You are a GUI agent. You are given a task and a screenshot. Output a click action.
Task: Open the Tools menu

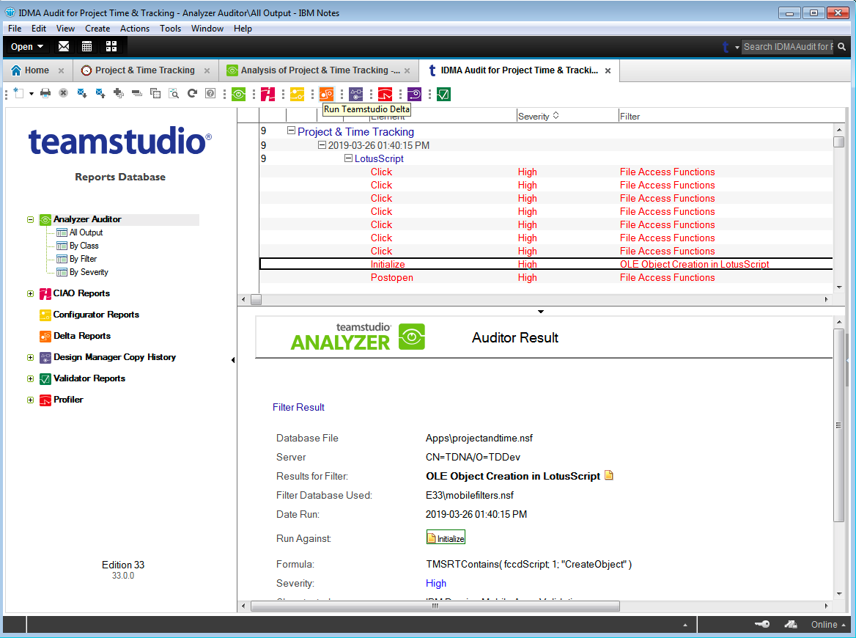(170, 29)
